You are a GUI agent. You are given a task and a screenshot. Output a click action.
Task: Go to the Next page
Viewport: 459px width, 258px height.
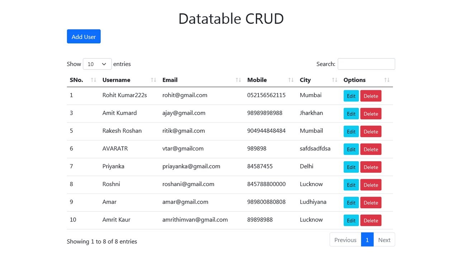(x=384, y=240)
